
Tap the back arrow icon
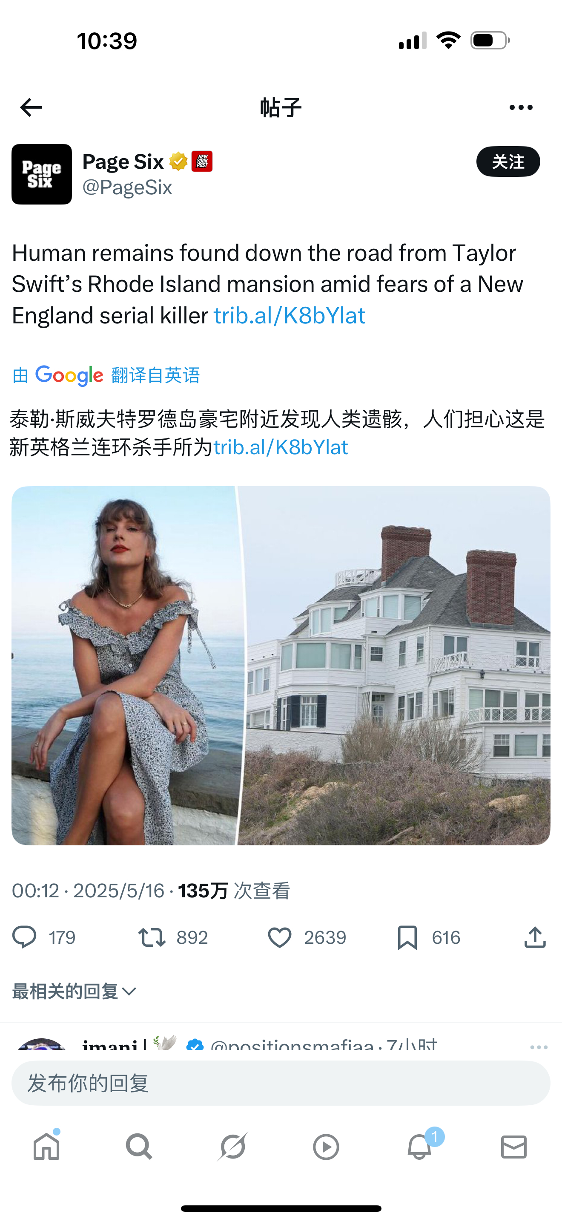[x=31, y=108]
